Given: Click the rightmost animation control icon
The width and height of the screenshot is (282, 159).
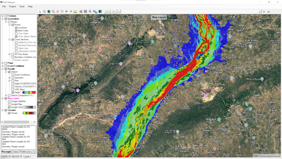Looking at the screenshot, I should [x=268, y=12].
